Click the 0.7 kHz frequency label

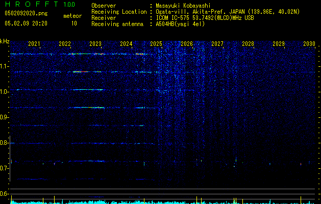(x=4, y=168)
